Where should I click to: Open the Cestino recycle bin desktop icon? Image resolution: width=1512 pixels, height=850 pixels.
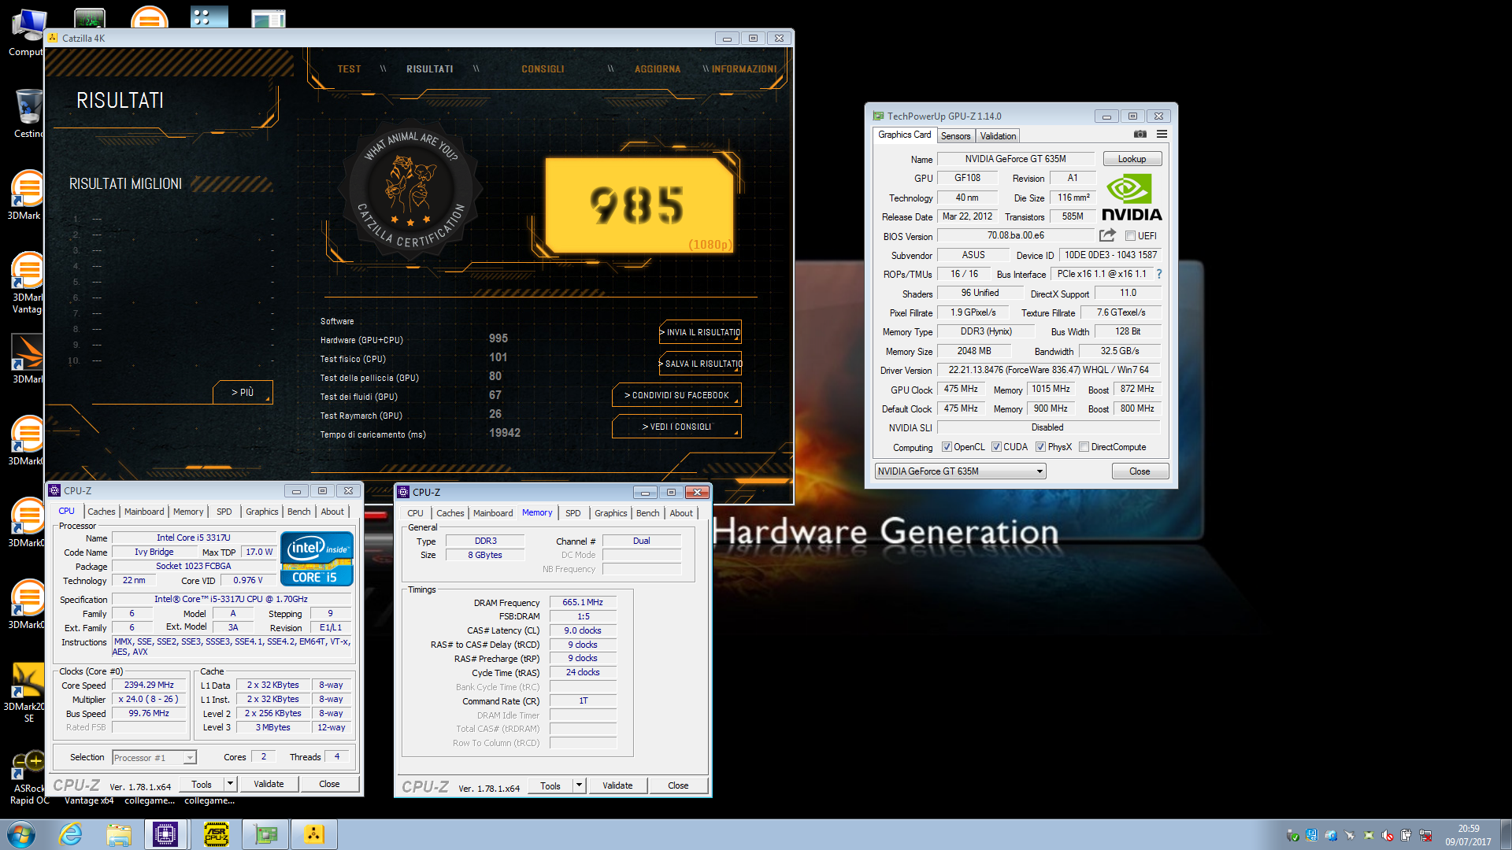point(28,114)
